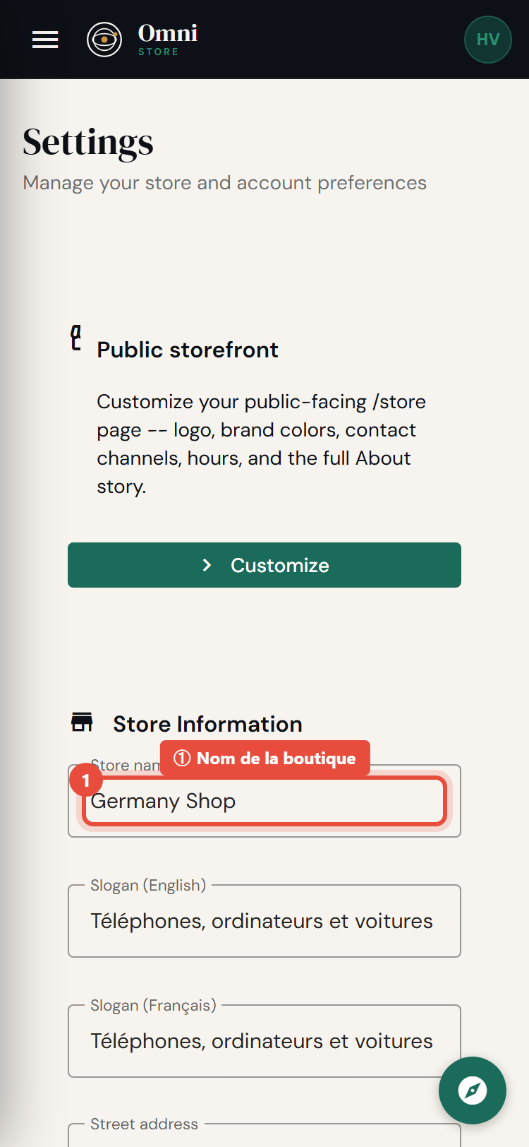The width and height of the screenshot is (529, 1147).
Task: Focus the Slogan (Français) input field
Action: tap(264, 1041)
